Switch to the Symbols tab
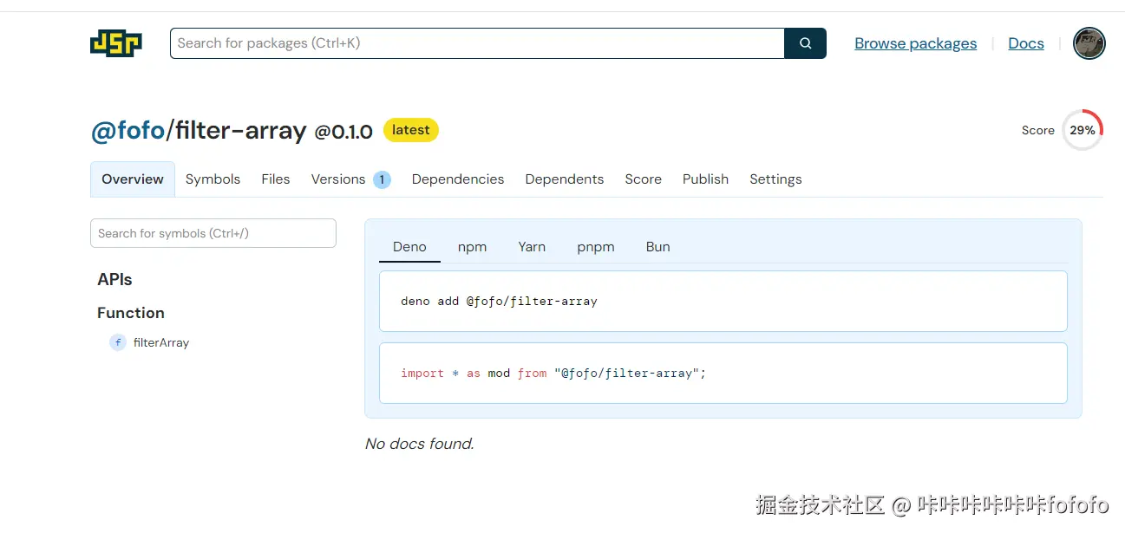Viewport: 1125px width, 533px height. [213, 179]
